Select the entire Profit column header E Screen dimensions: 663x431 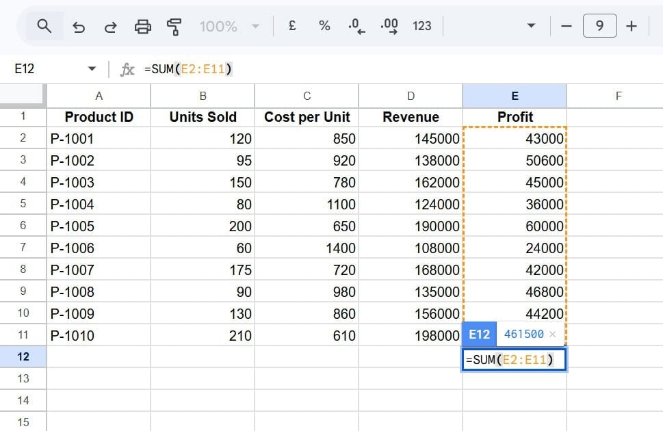coord(515,96)
